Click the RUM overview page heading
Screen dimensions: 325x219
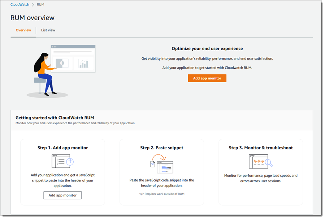[x=32, y=18]
